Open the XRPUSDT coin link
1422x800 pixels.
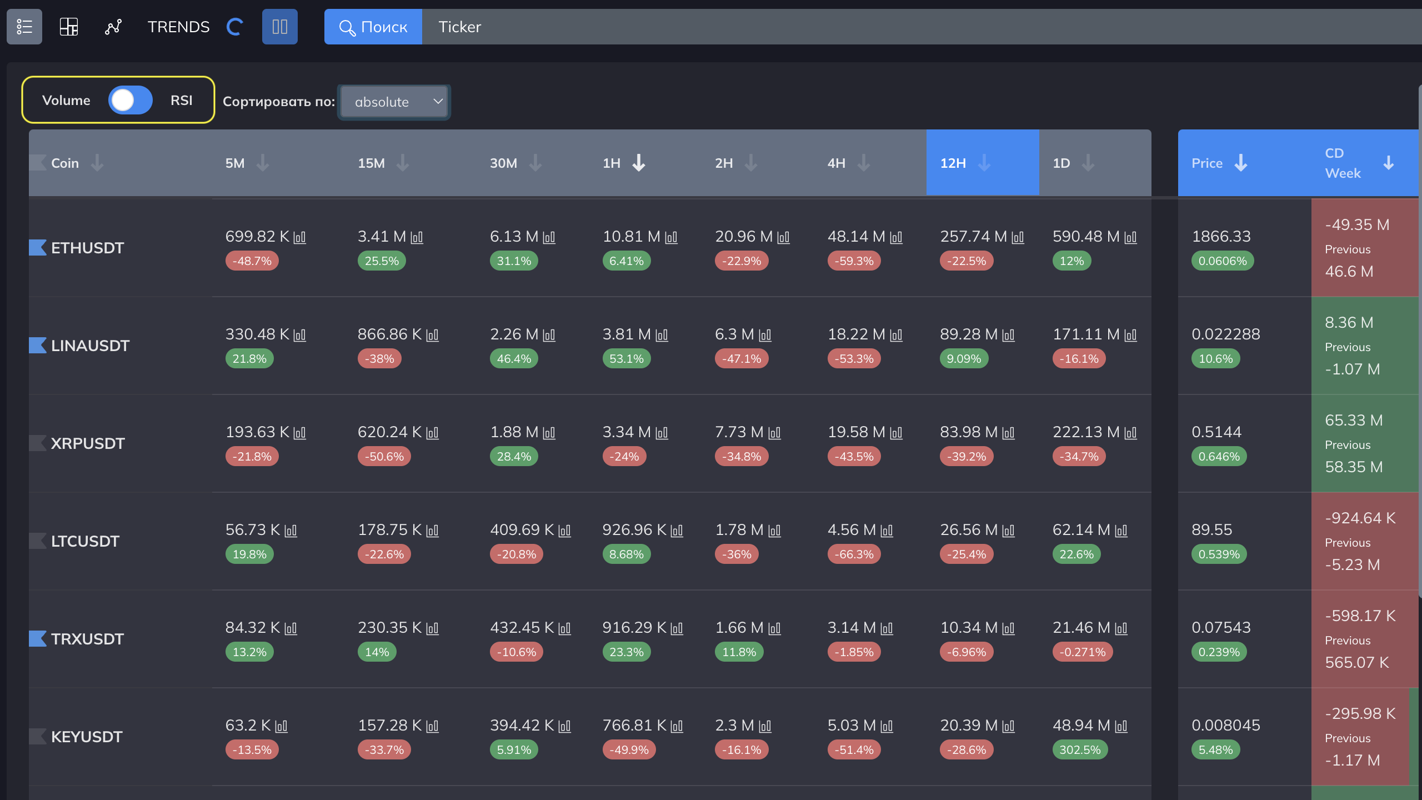[x=88, y=443]
